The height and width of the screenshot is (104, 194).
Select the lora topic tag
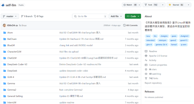click(x=148, y=36)
